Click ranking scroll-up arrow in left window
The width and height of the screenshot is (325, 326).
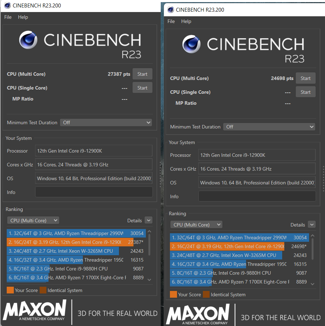(149, 231)
